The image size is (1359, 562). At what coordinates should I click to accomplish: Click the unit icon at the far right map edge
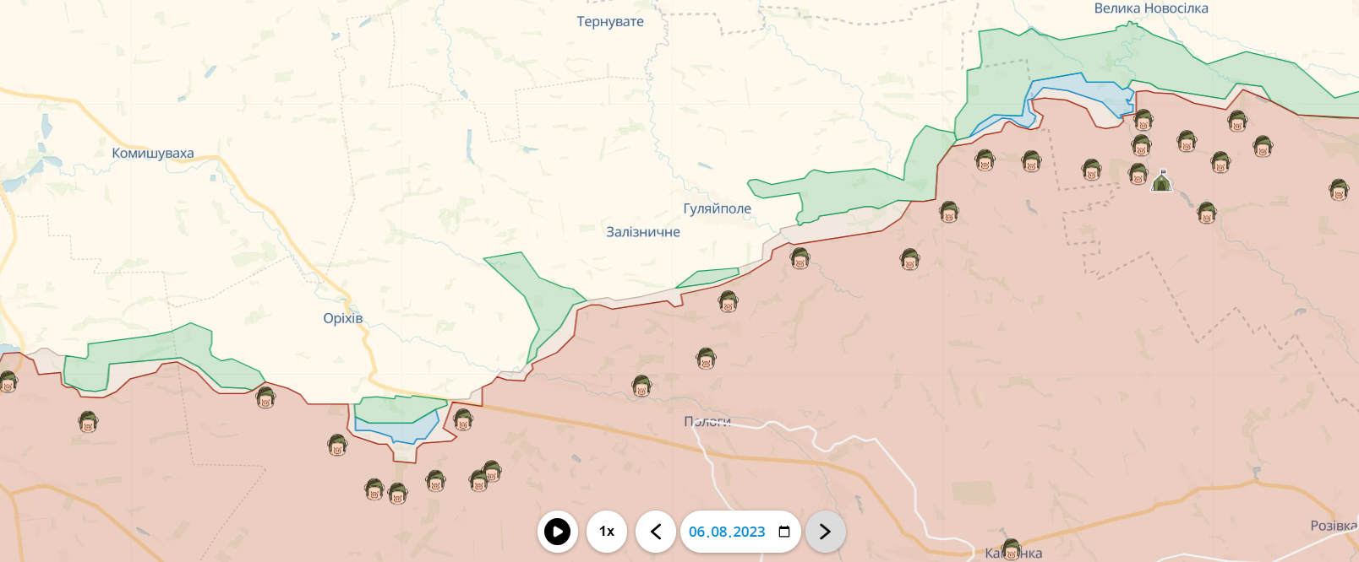[1338, 190]
